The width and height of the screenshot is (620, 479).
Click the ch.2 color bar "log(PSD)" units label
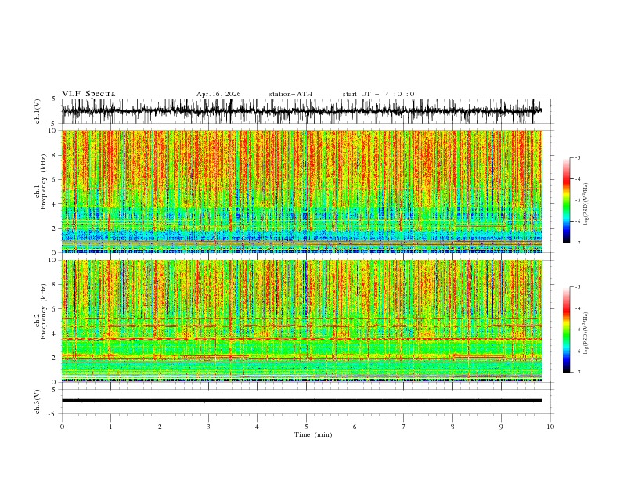pos(586,333)
